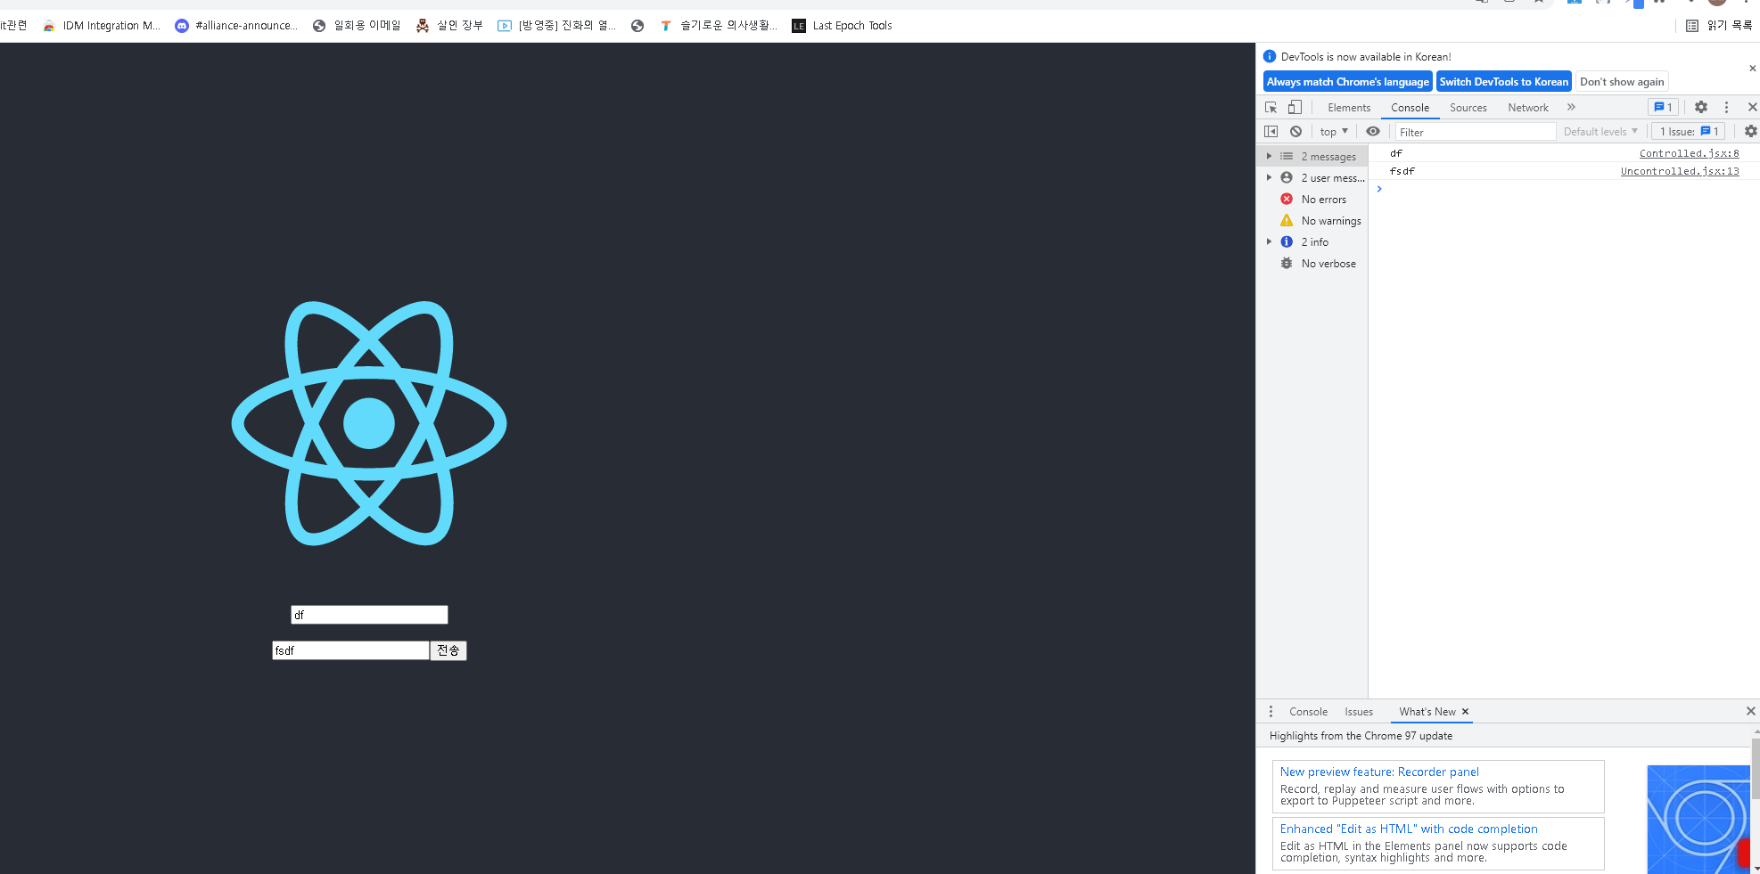Select the What's New drawer tab
The width and height of the screenshot is (1760, 874).
point(1427,712)
